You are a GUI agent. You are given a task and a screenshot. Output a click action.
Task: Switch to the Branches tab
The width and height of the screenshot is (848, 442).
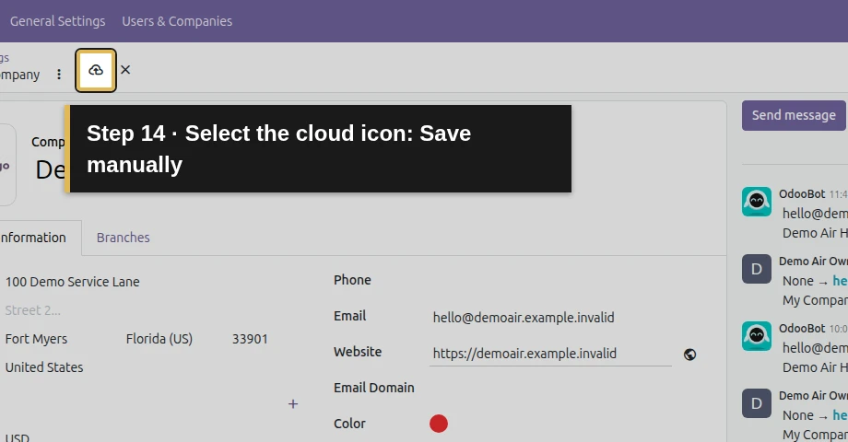point(124,238)
